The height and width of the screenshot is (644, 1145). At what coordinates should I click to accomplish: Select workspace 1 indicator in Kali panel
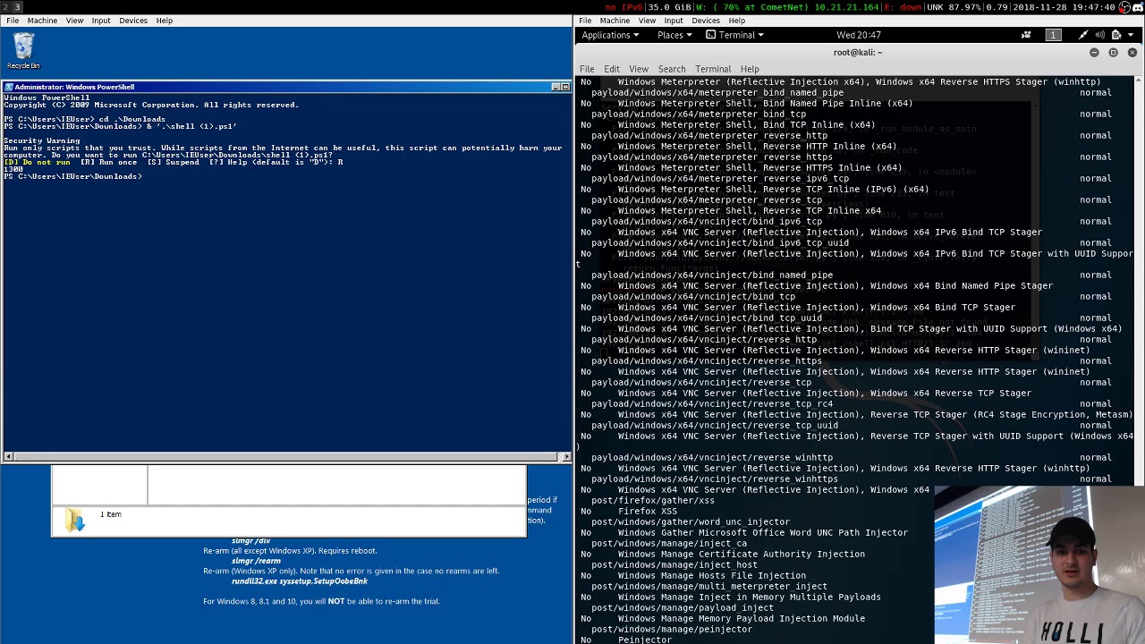tap(1053, 35)
